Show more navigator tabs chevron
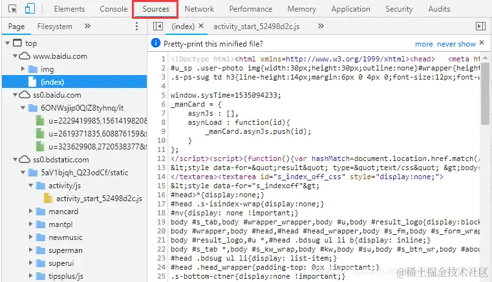492x282 pixels. coord(87,27)
